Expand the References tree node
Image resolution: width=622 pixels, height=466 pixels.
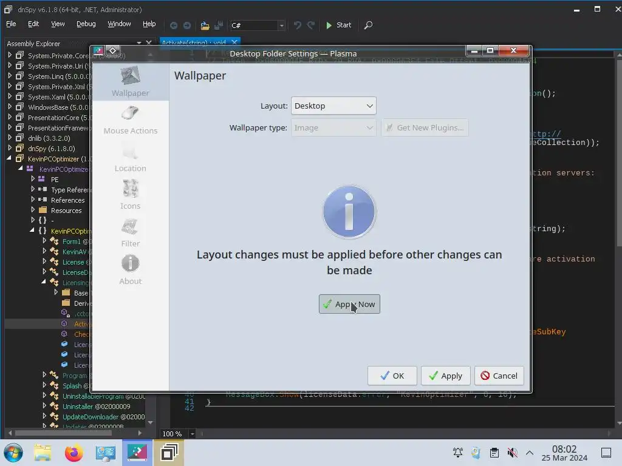coord(33,200)
